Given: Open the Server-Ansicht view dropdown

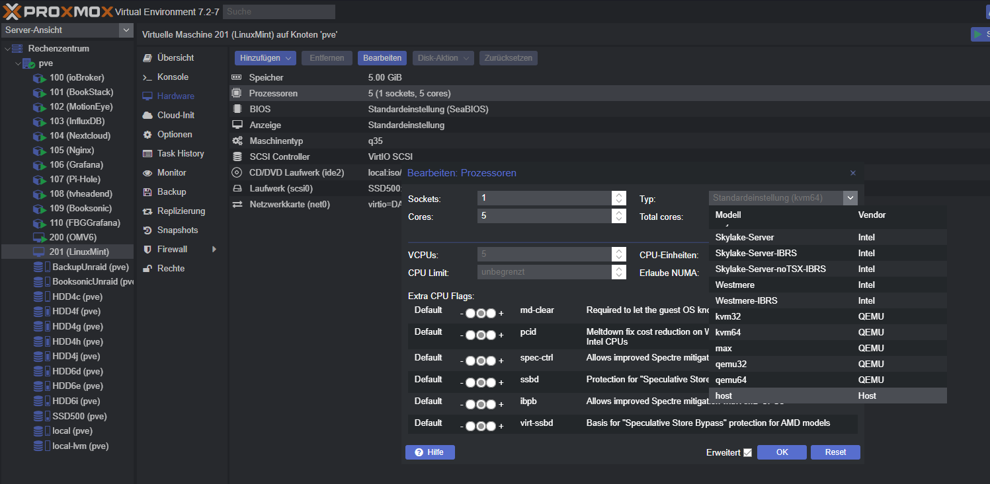Looking at the screenshot, I should click(x=126, y=30).
